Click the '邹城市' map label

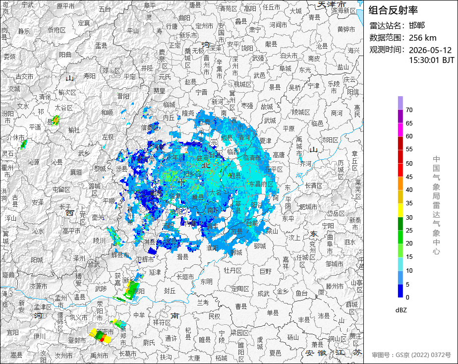coord(335,264)
